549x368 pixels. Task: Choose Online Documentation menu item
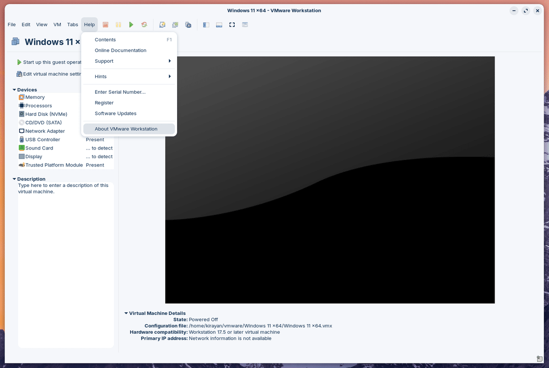pos(129,50)
